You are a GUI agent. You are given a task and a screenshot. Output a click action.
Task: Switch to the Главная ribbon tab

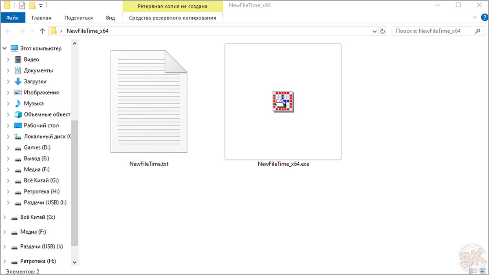pos(41,18)
